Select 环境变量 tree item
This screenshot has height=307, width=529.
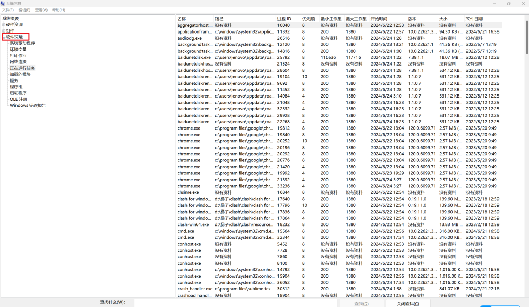click(x=18, y=50)
